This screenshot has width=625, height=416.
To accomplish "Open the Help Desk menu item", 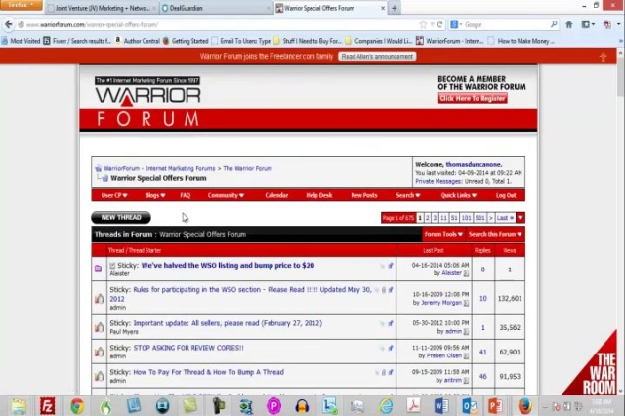I will click(319, 195).
